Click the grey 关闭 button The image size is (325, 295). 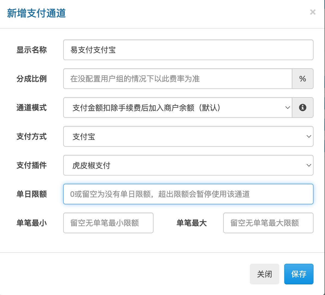[x=264, y=274]
